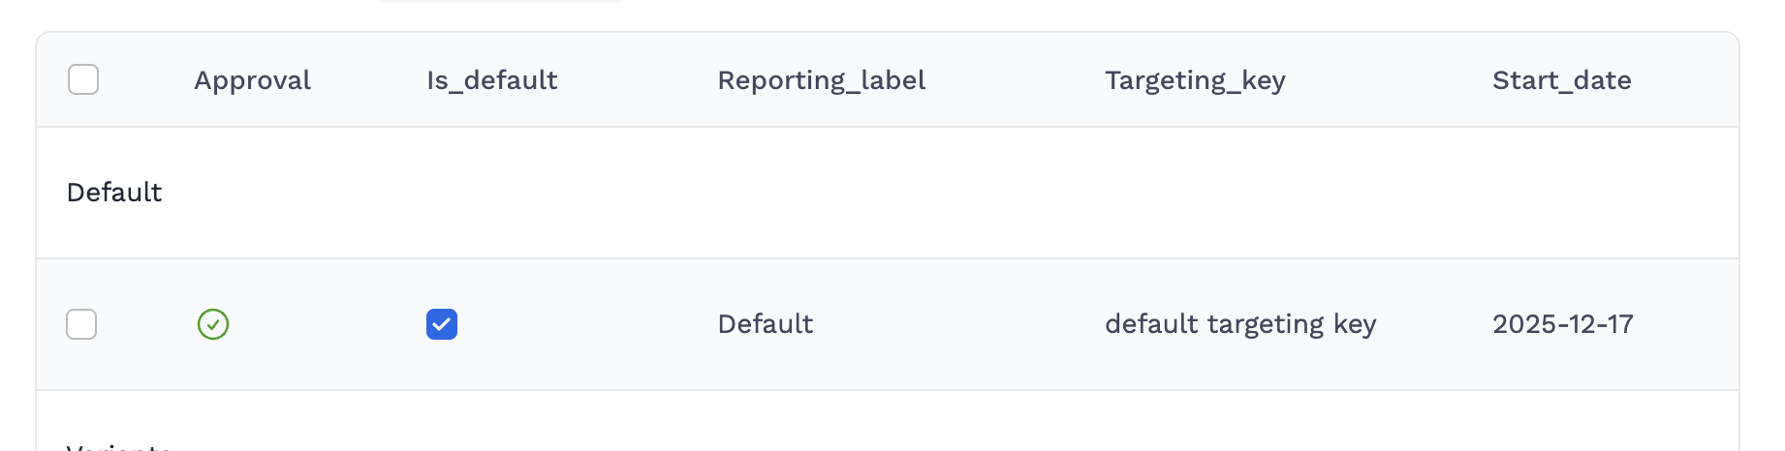Sort by the Is_default column header
This screenshot has height=451, width=1785.
coord(491,80)
